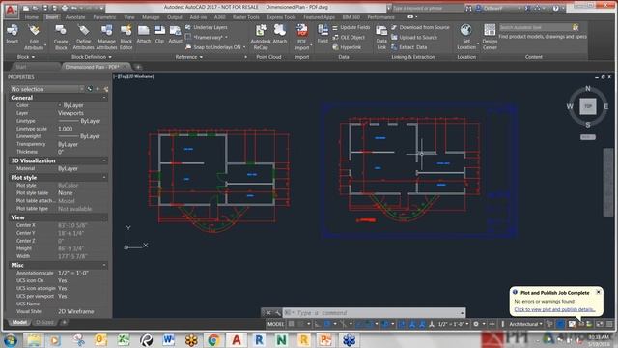
Task: Click the Attach reference tool
Action: (144, 34)
